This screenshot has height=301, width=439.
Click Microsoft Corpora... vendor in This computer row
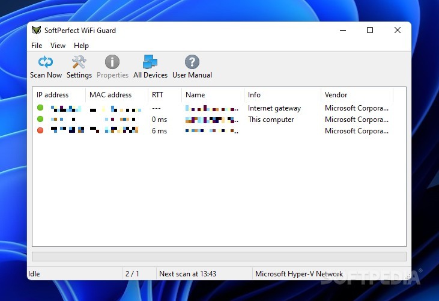click(x=357, y=120)
